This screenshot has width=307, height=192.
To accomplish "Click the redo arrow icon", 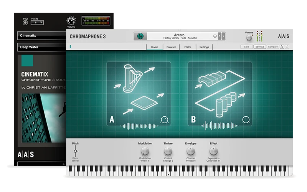I will click(287, 46).
